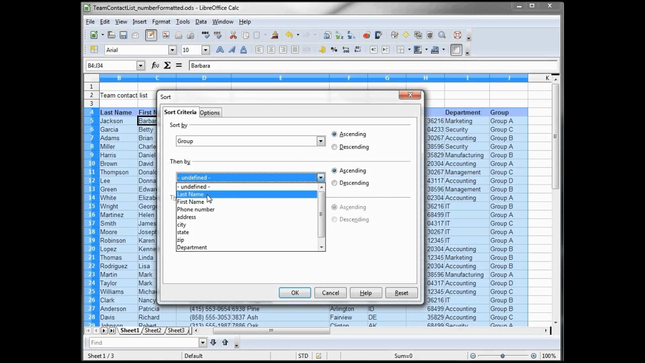Switch to the Options tab
This screenshot has height=363, width=645.
[x=210, y=112]
